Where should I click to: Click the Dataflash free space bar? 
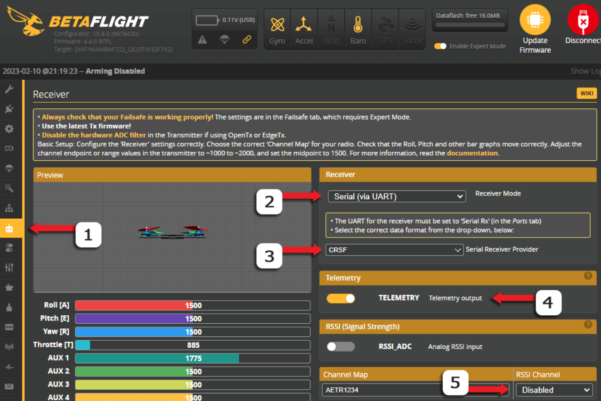pos(470,25)
